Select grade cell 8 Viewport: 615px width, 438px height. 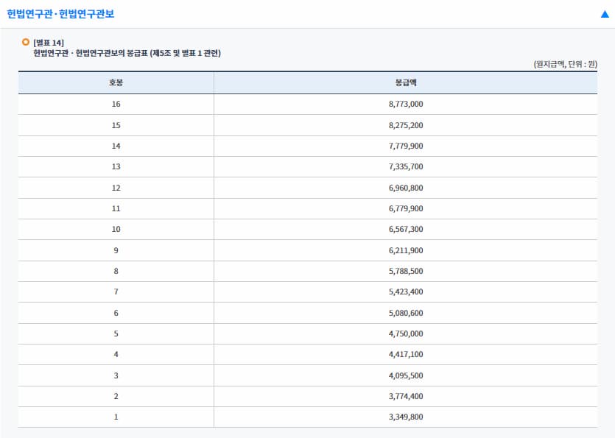116,272
